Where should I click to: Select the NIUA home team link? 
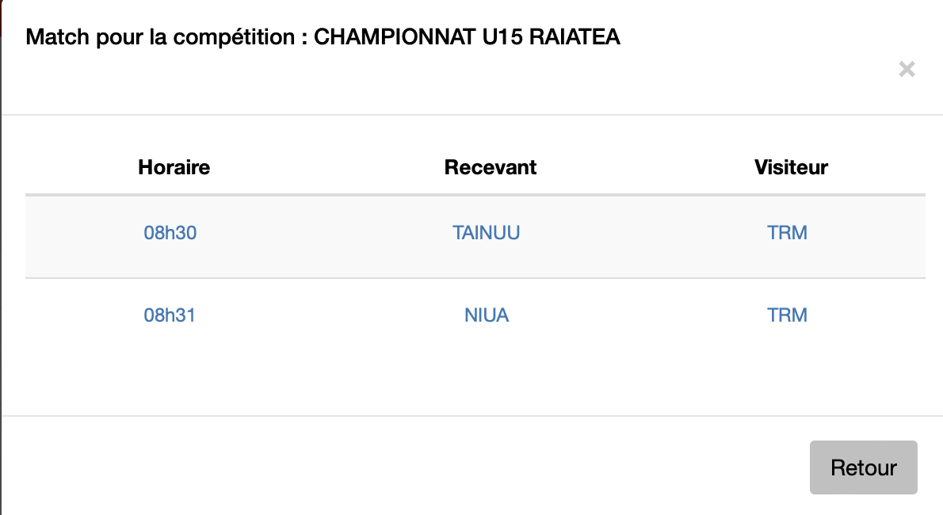click(x=487, y=315)
